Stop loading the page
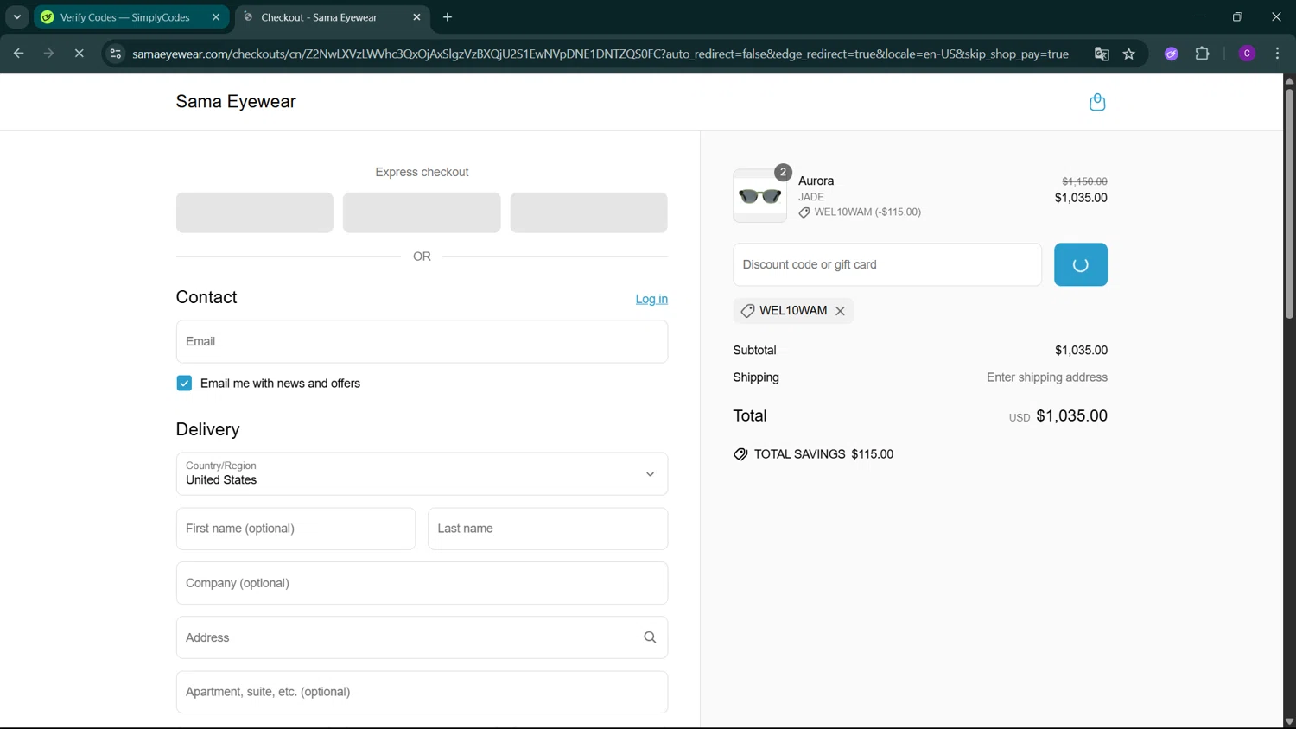 79,54
